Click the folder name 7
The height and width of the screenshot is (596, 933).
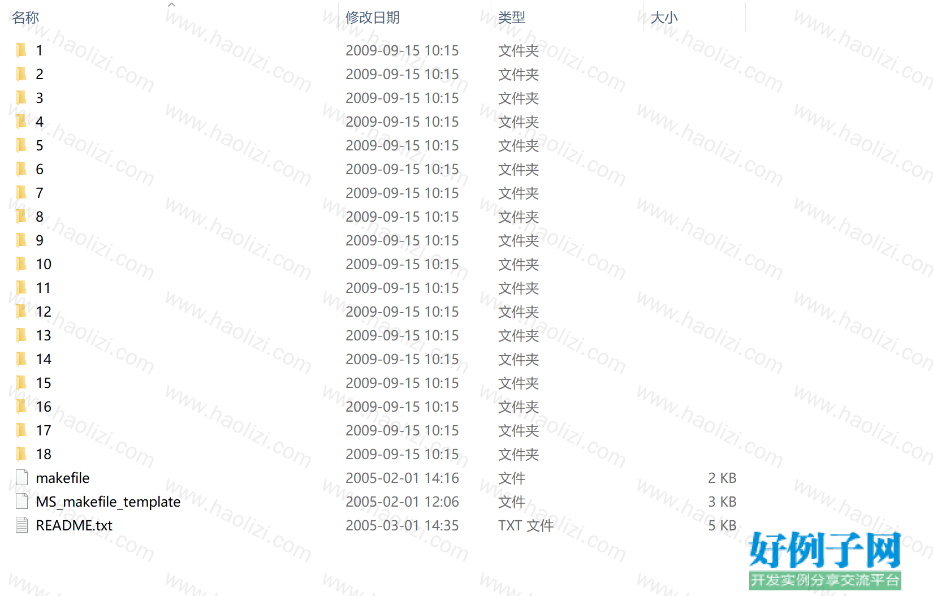(40, 193)
